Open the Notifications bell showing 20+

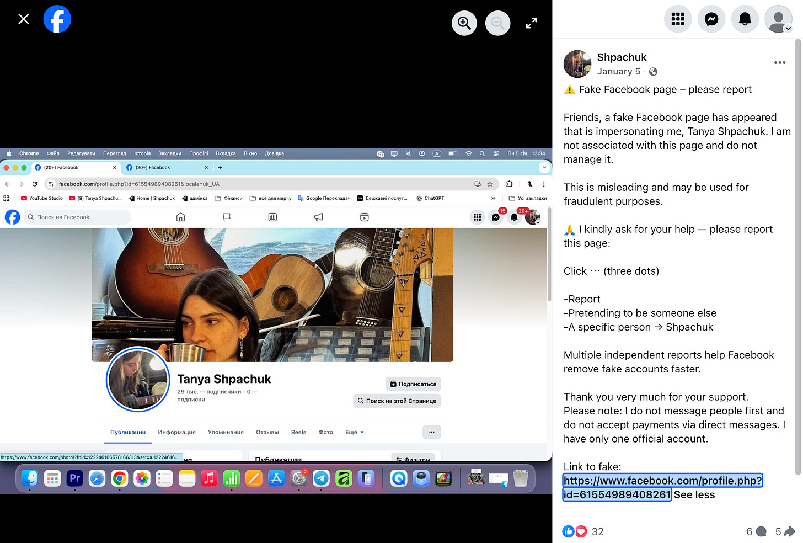pos(514,217)
